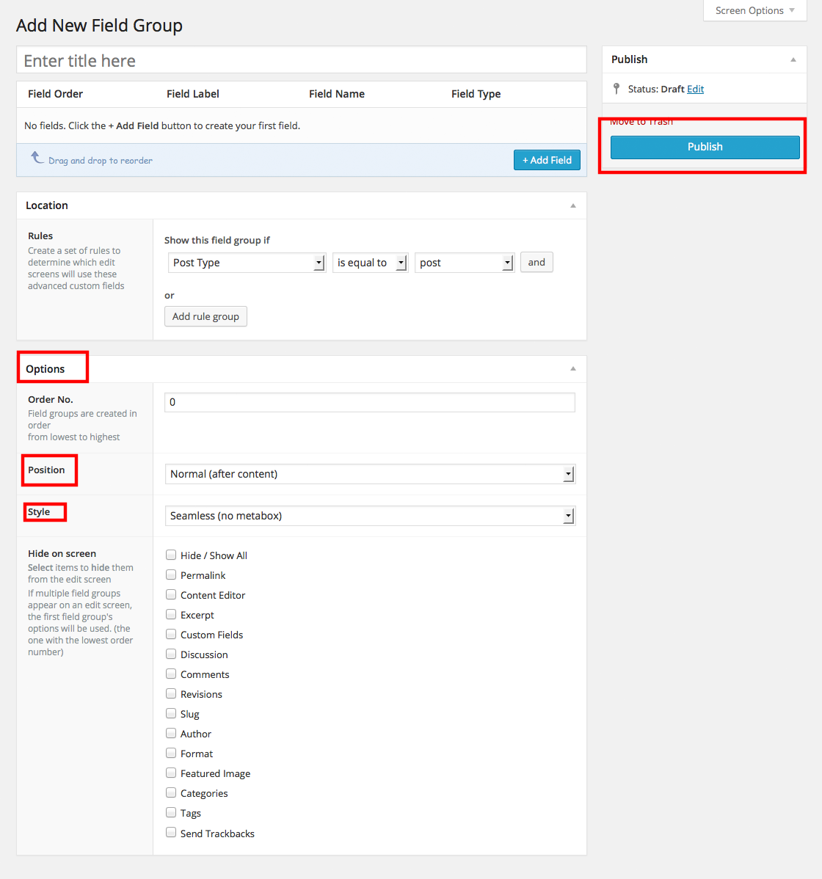Collapse the Options panel arrow
The width and height of the screenshot is (822, 879).
click(573, 368)
